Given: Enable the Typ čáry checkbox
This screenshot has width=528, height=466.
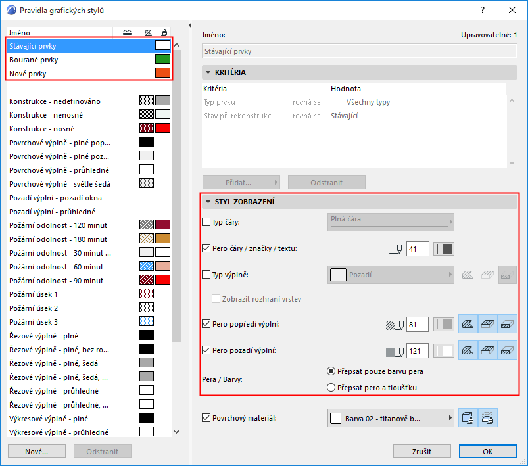Looking at the screenshot, I should coord(206,222).
